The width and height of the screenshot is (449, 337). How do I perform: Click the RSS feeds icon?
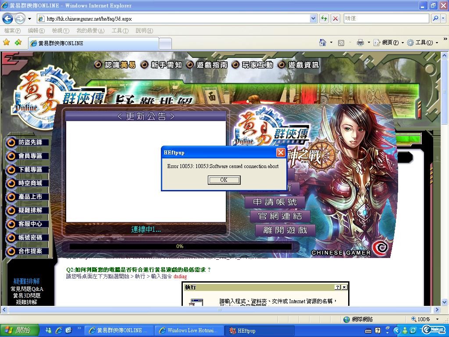[x=341, y=43]
